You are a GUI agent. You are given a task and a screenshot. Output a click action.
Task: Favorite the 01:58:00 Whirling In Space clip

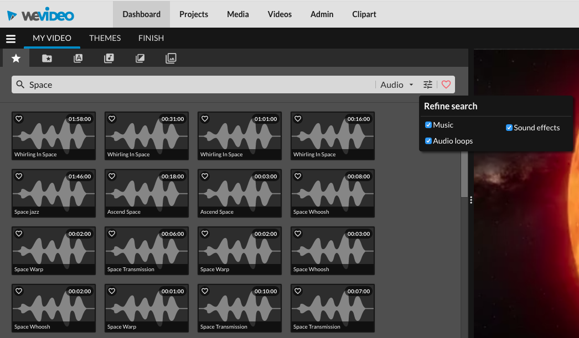[x=19, y=119]
